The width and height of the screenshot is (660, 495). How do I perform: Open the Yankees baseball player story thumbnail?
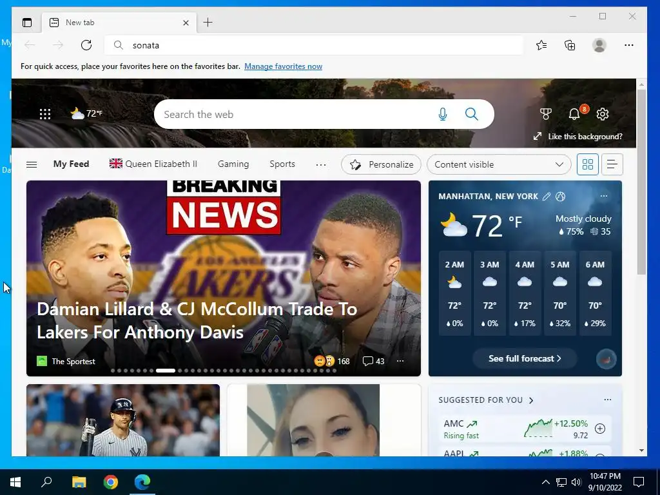(123, 420)
